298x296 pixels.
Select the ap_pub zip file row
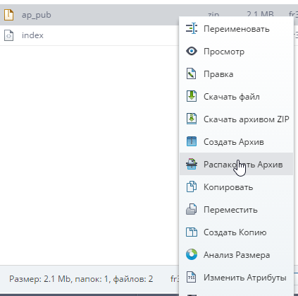(x=89, y=15)
